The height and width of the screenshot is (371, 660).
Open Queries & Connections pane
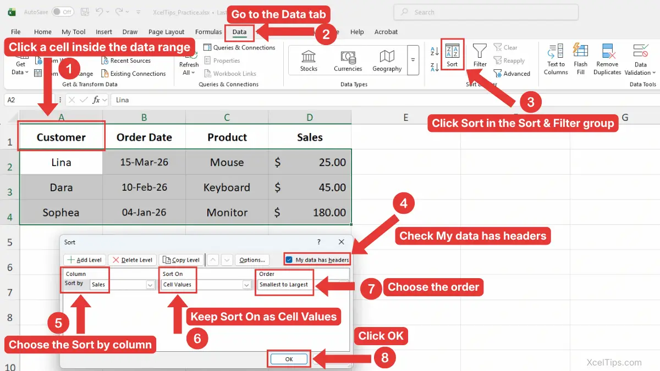239,48
